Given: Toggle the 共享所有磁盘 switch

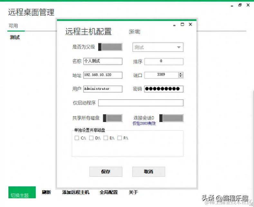Looking at the screenshot, I should [x=113, y=118].
